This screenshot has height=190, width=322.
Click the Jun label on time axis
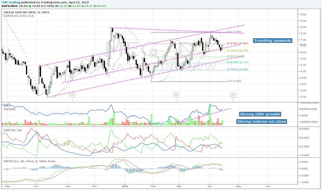[x=268, y=187]
